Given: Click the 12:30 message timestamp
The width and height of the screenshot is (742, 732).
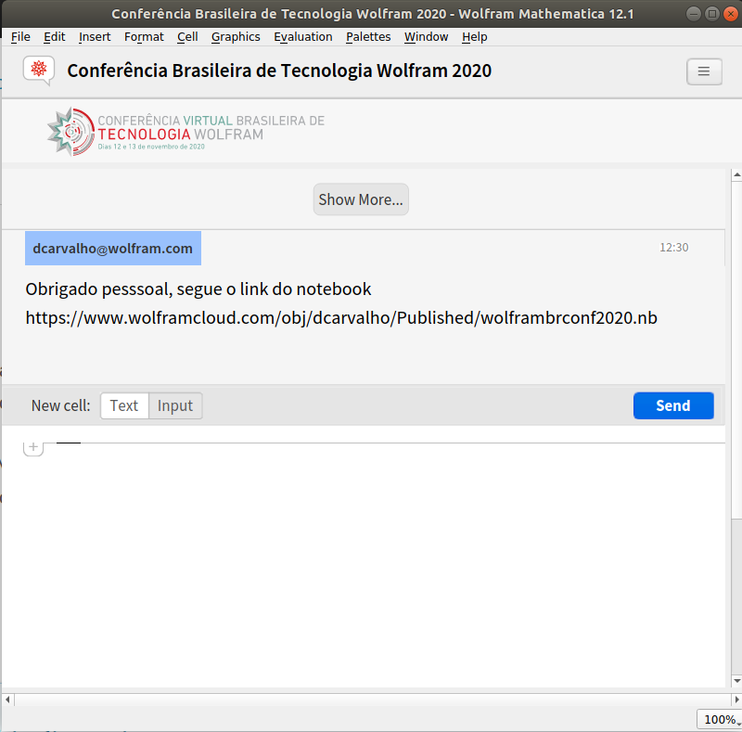Looking at the screenshot, I should coord(674,247).
